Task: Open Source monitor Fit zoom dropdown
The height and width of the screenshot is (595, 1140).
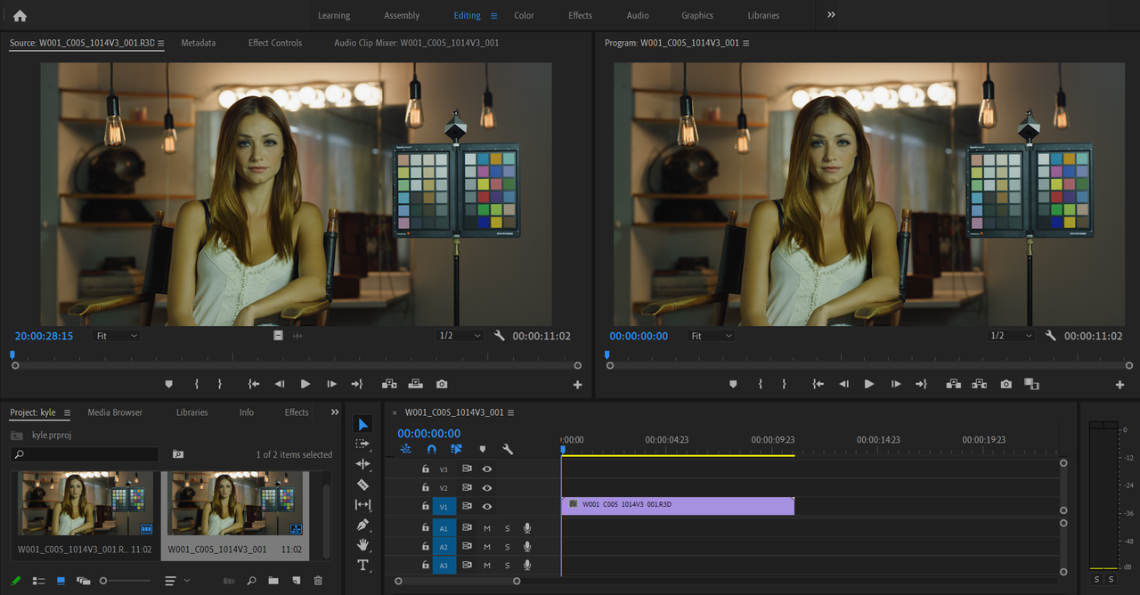Action: coord(116,336)
